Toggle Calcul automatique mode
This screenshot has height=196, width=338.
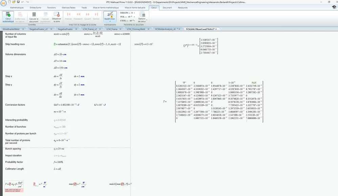pyautogui.click(x=8, y=17)
